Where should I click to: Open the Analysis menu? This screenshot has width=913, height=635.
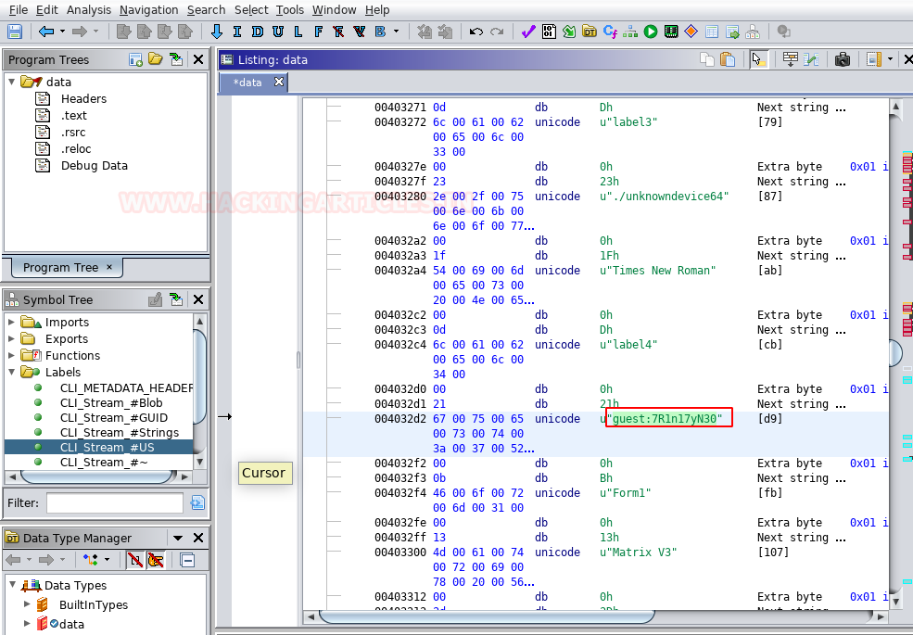click(x=88, y=10)
